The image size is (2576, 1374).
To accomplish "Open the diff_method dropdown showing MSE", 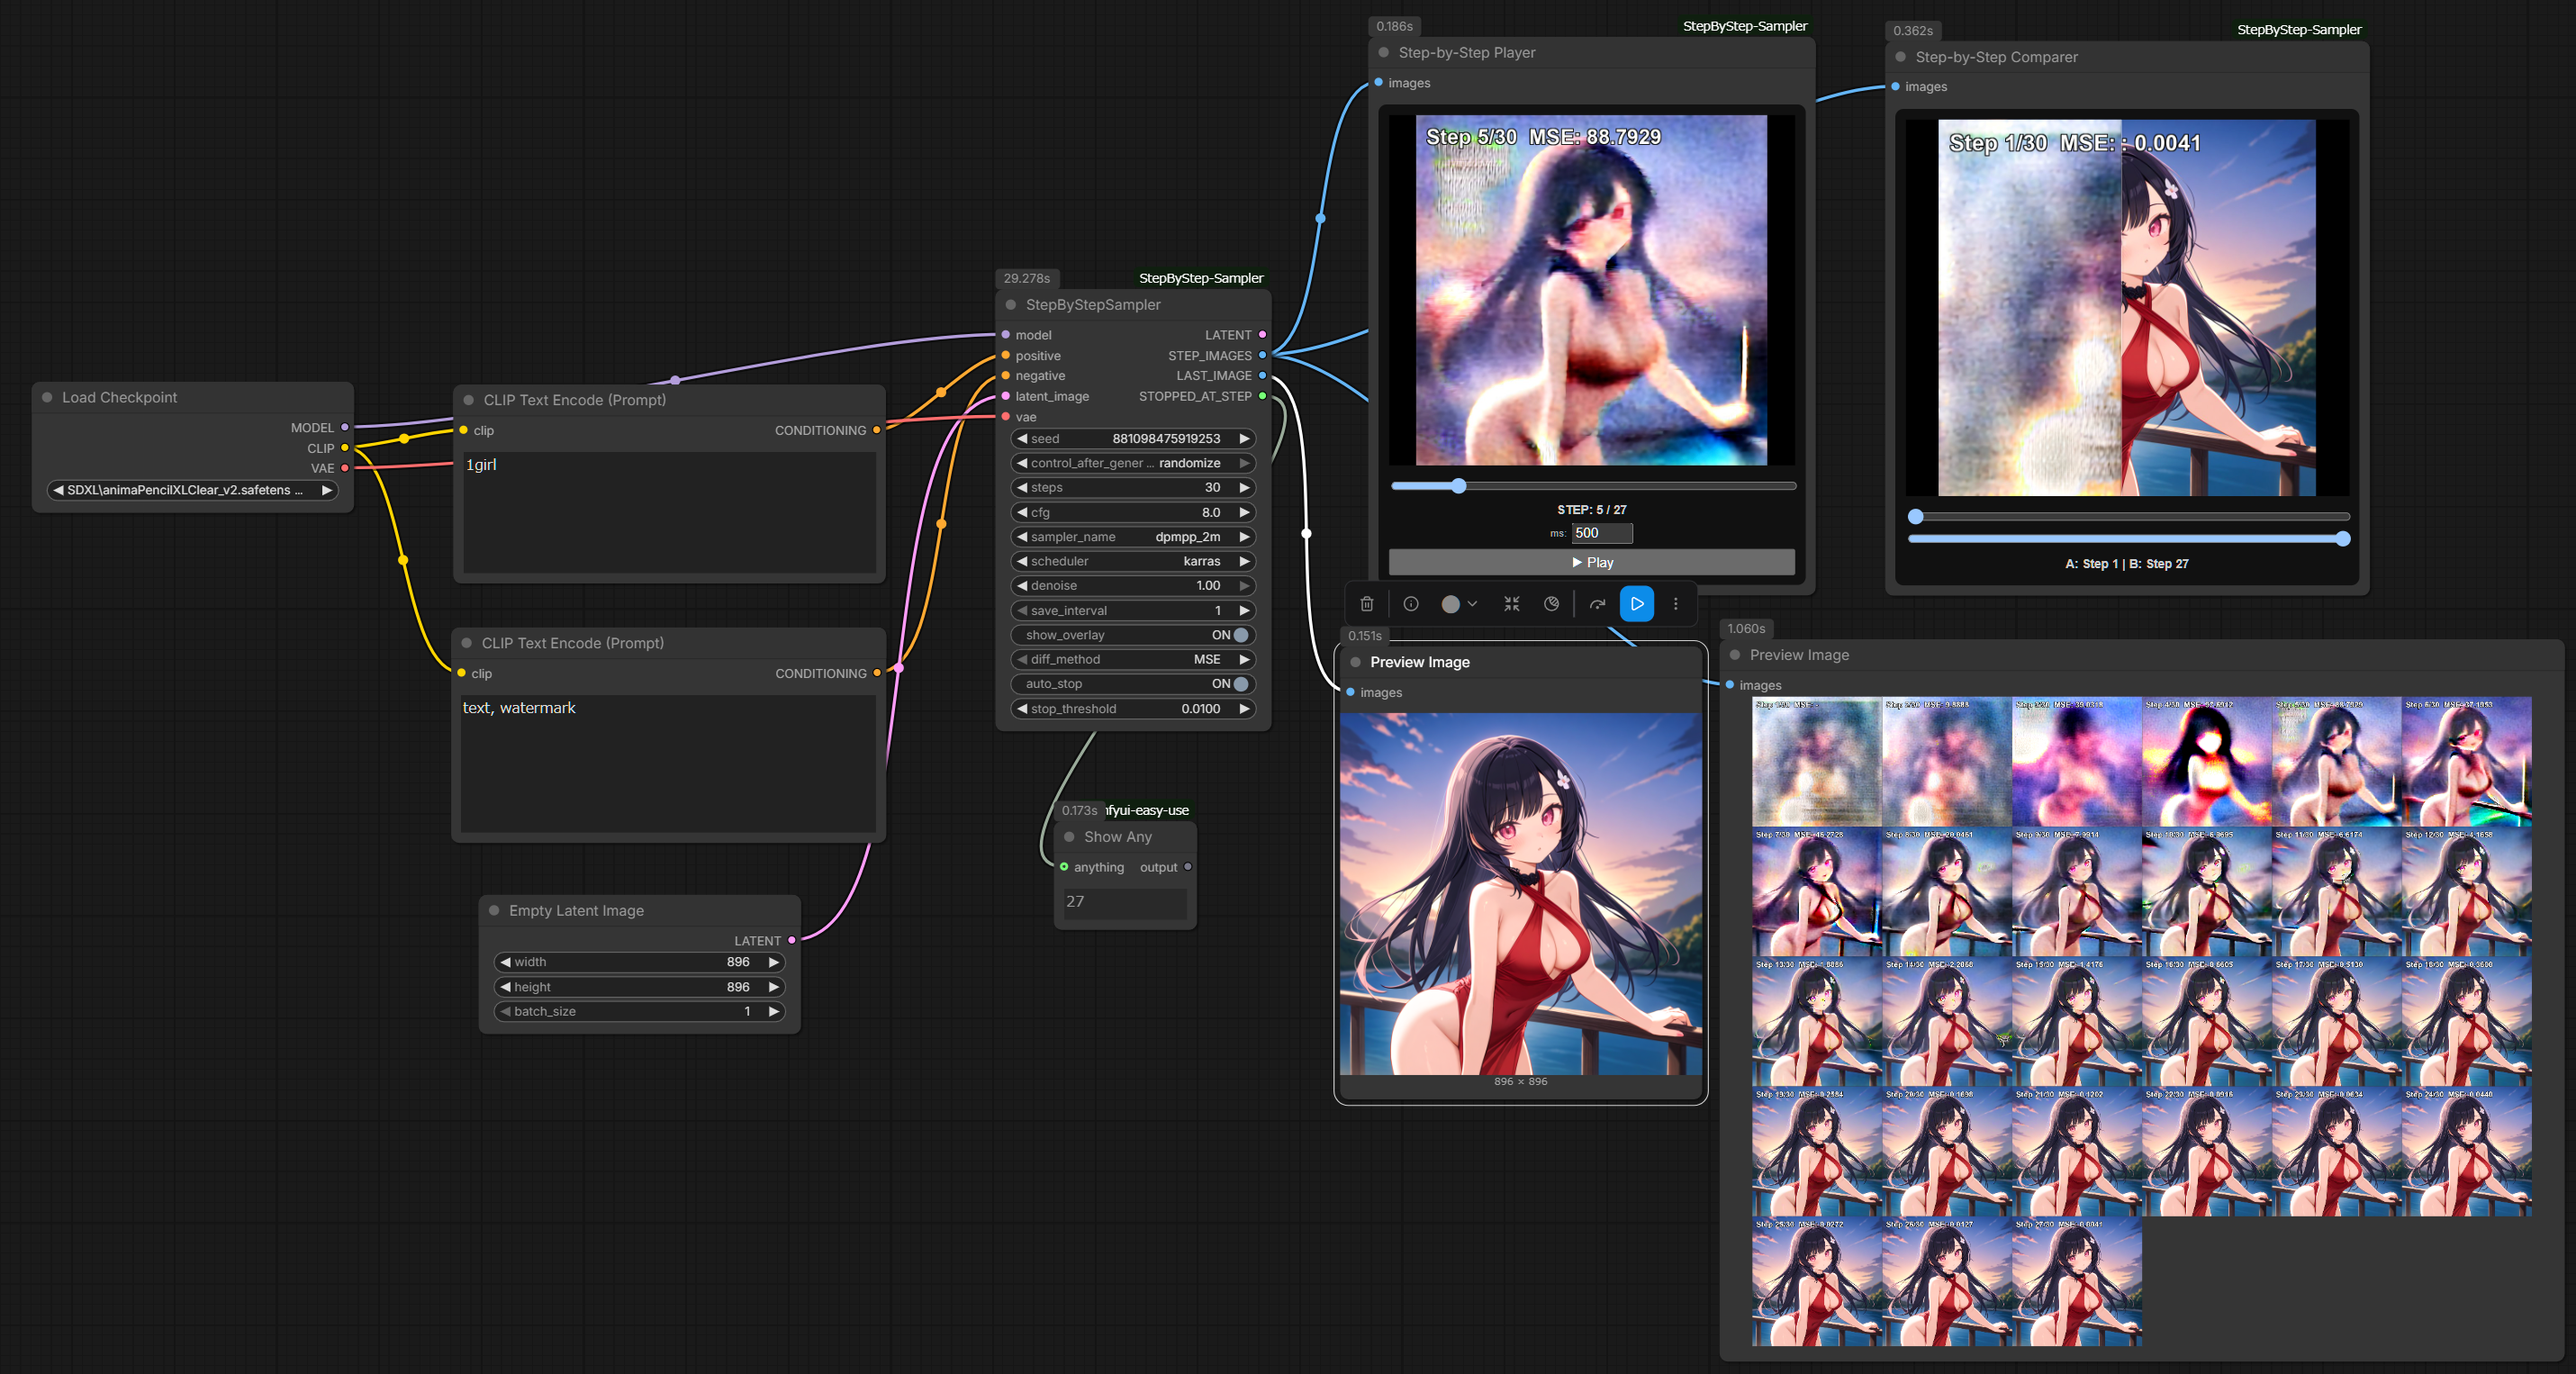I will [x=1134, y=659].
